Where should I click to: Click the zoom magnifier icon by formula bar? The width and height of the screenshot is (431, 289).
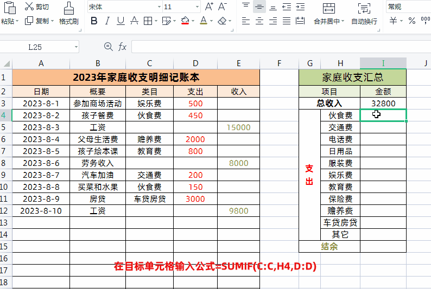pyautogui.click(x=109, y=47)
